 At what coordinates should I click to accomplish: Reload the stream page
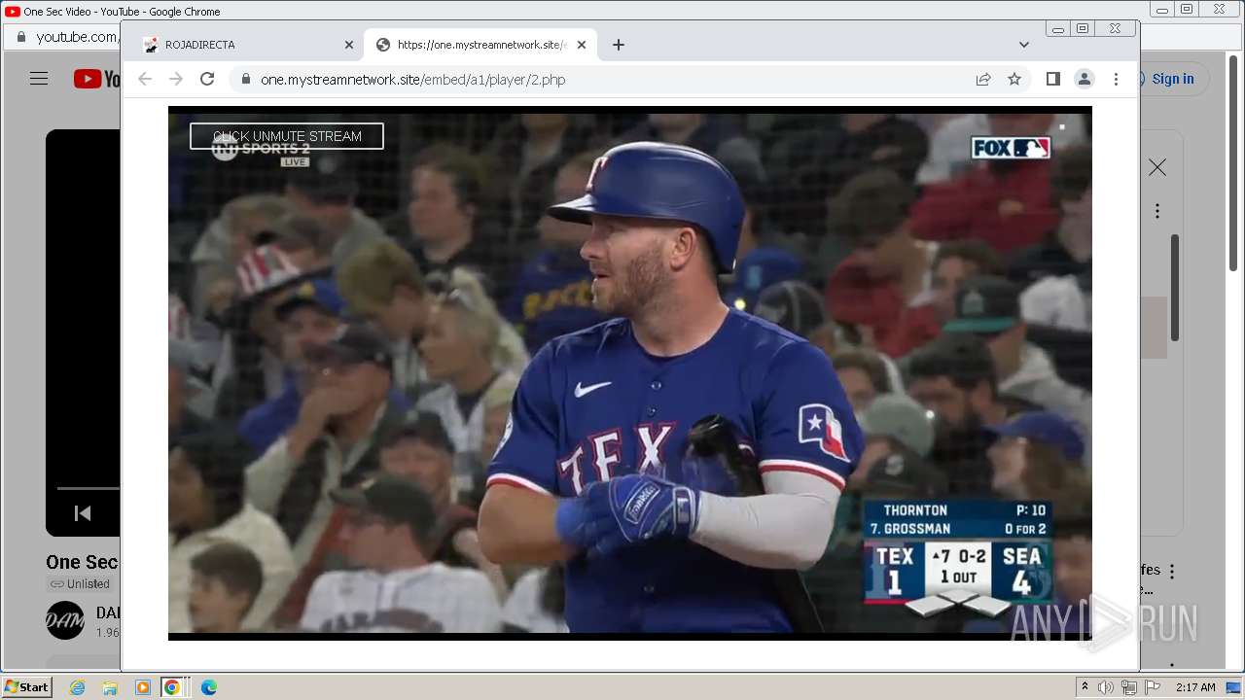click(x=207, y=79)
